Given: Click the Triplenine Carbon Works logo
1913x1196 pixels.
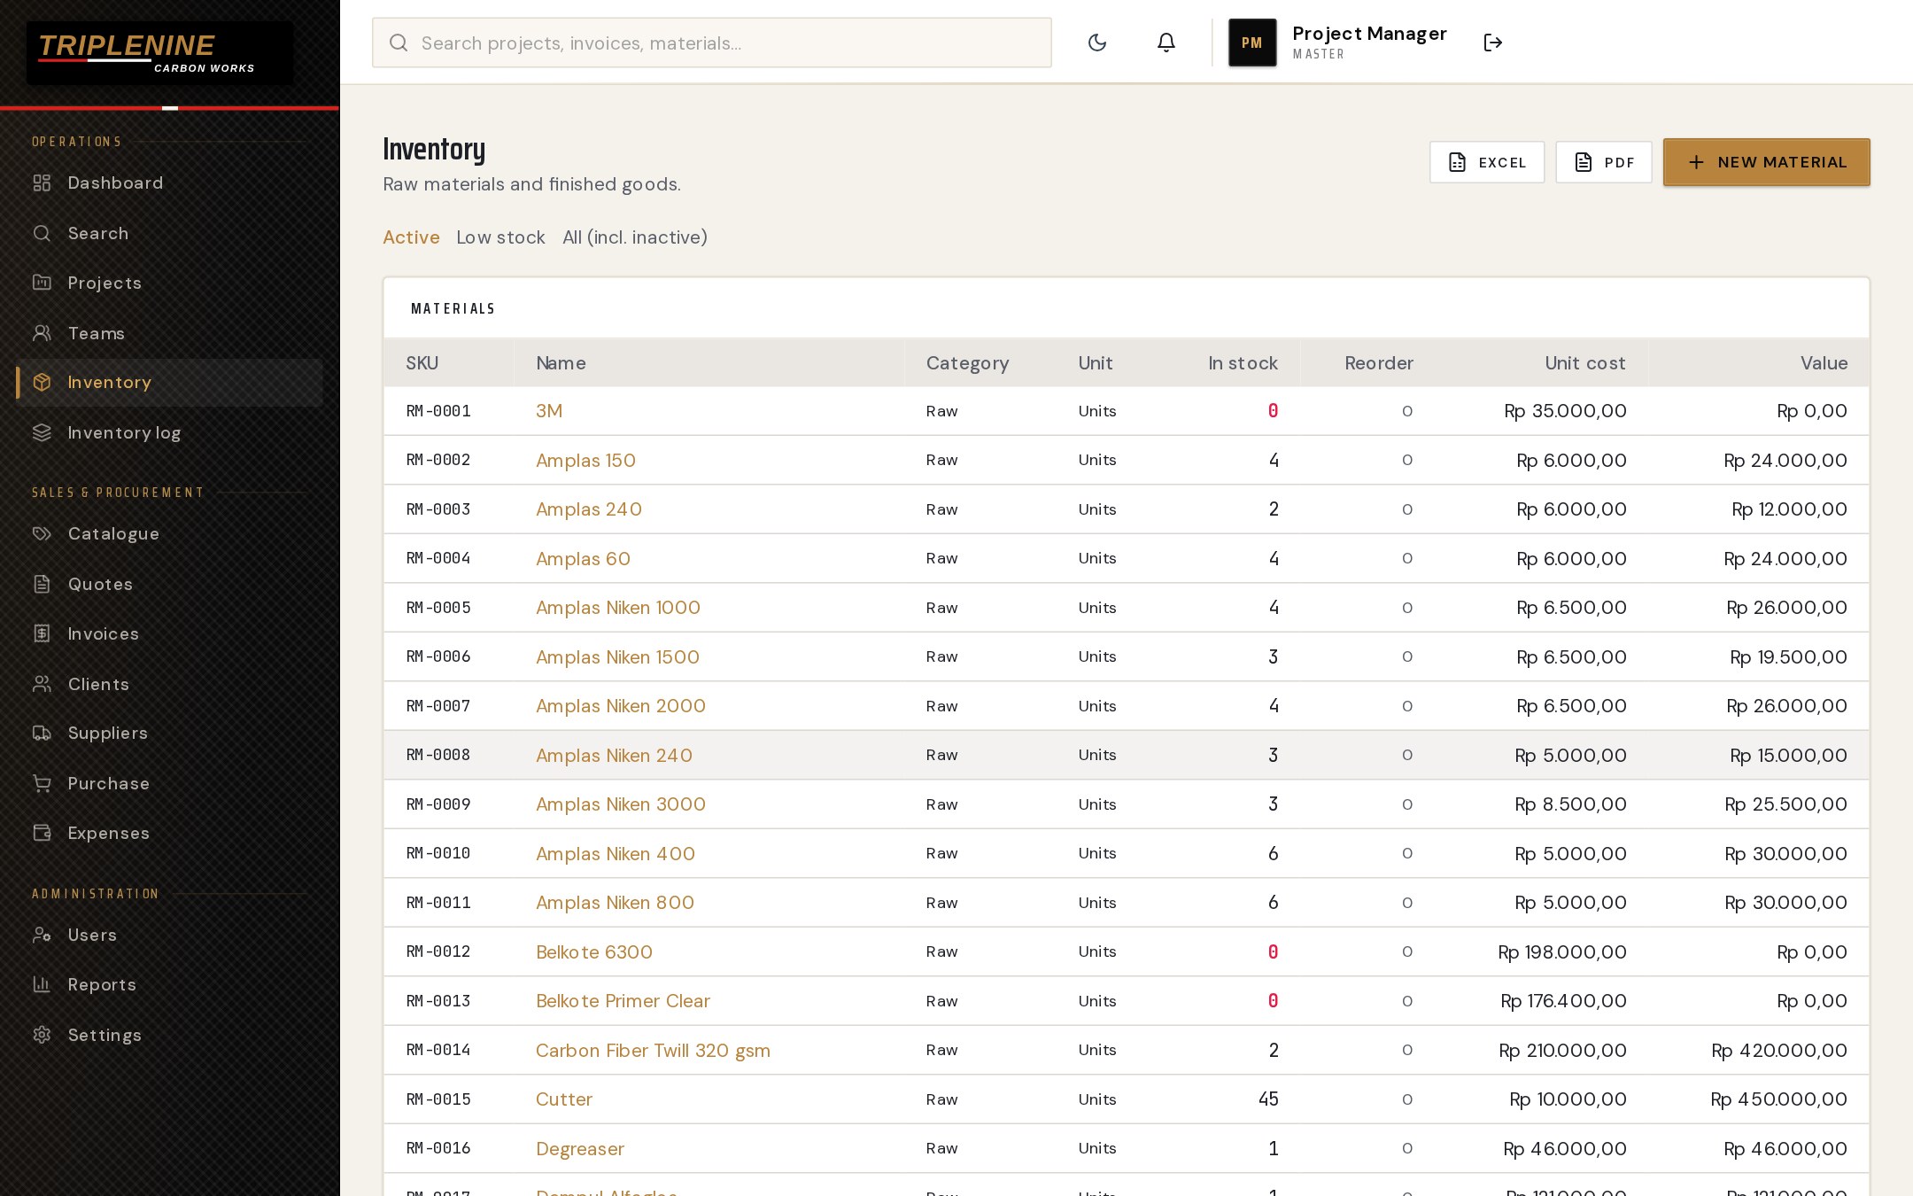Looking at the screenshot, I should (x=159, y=53).
